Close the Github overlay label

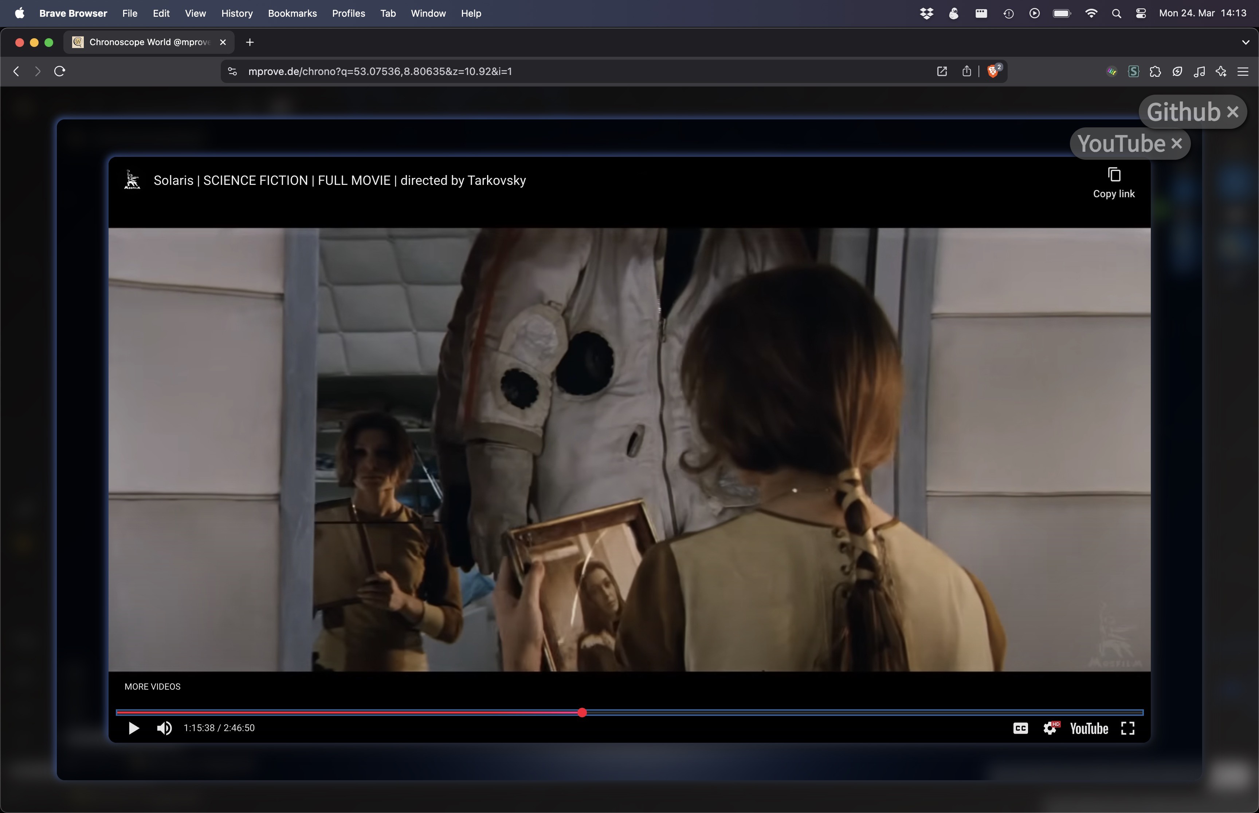click(1232, 112)
